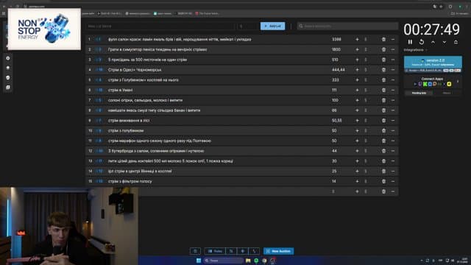Screen dimensions: 471x265
Task: Click amount cell 3388
Action: point(336,39)
